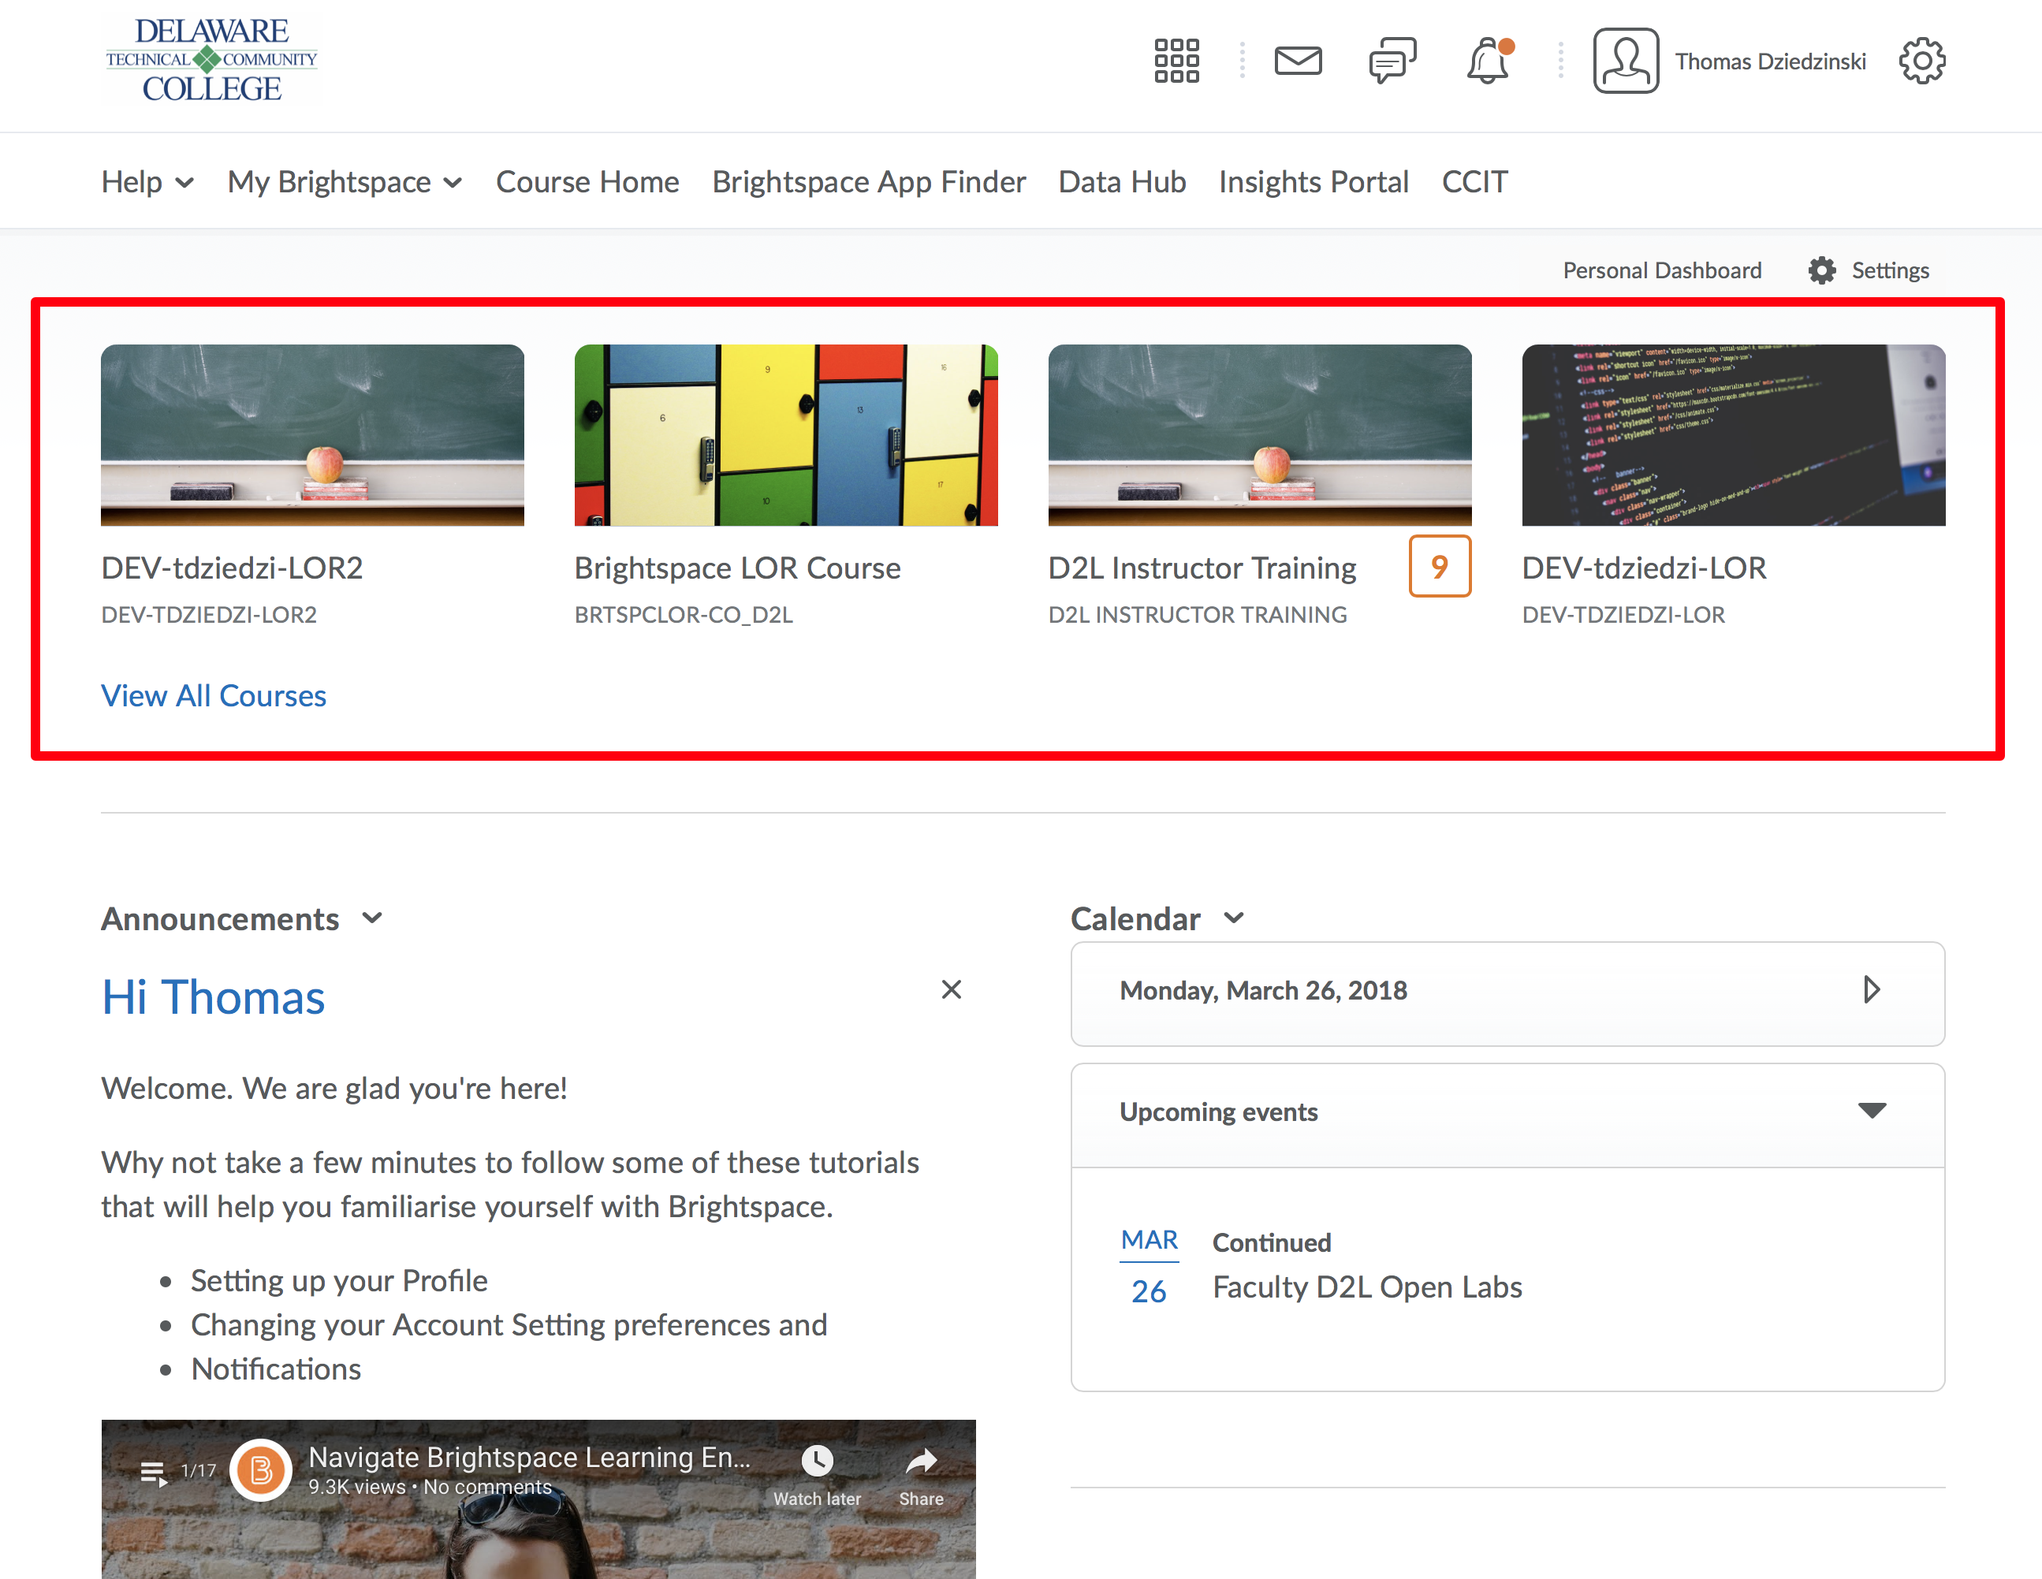Open Data Hub in navbar
The width and height of the screenshot is (2042, 1579).
1122,181
